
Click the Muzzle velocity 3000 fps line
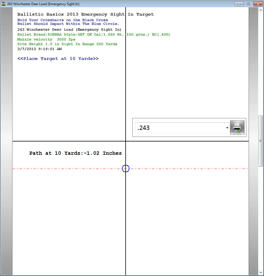click(46, 39)
